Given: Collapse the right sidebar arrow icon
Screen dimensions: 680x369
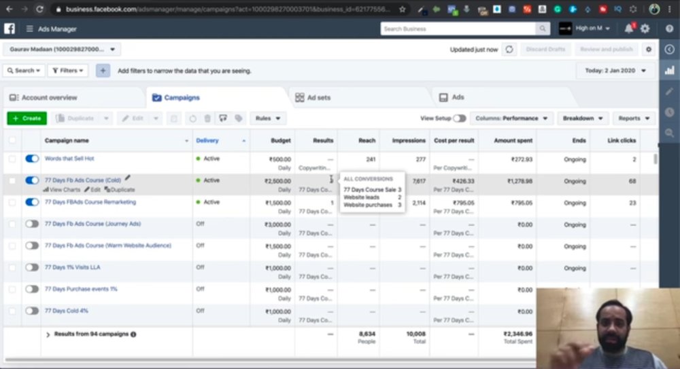Looking at the screenshot, I should point(670,50).
